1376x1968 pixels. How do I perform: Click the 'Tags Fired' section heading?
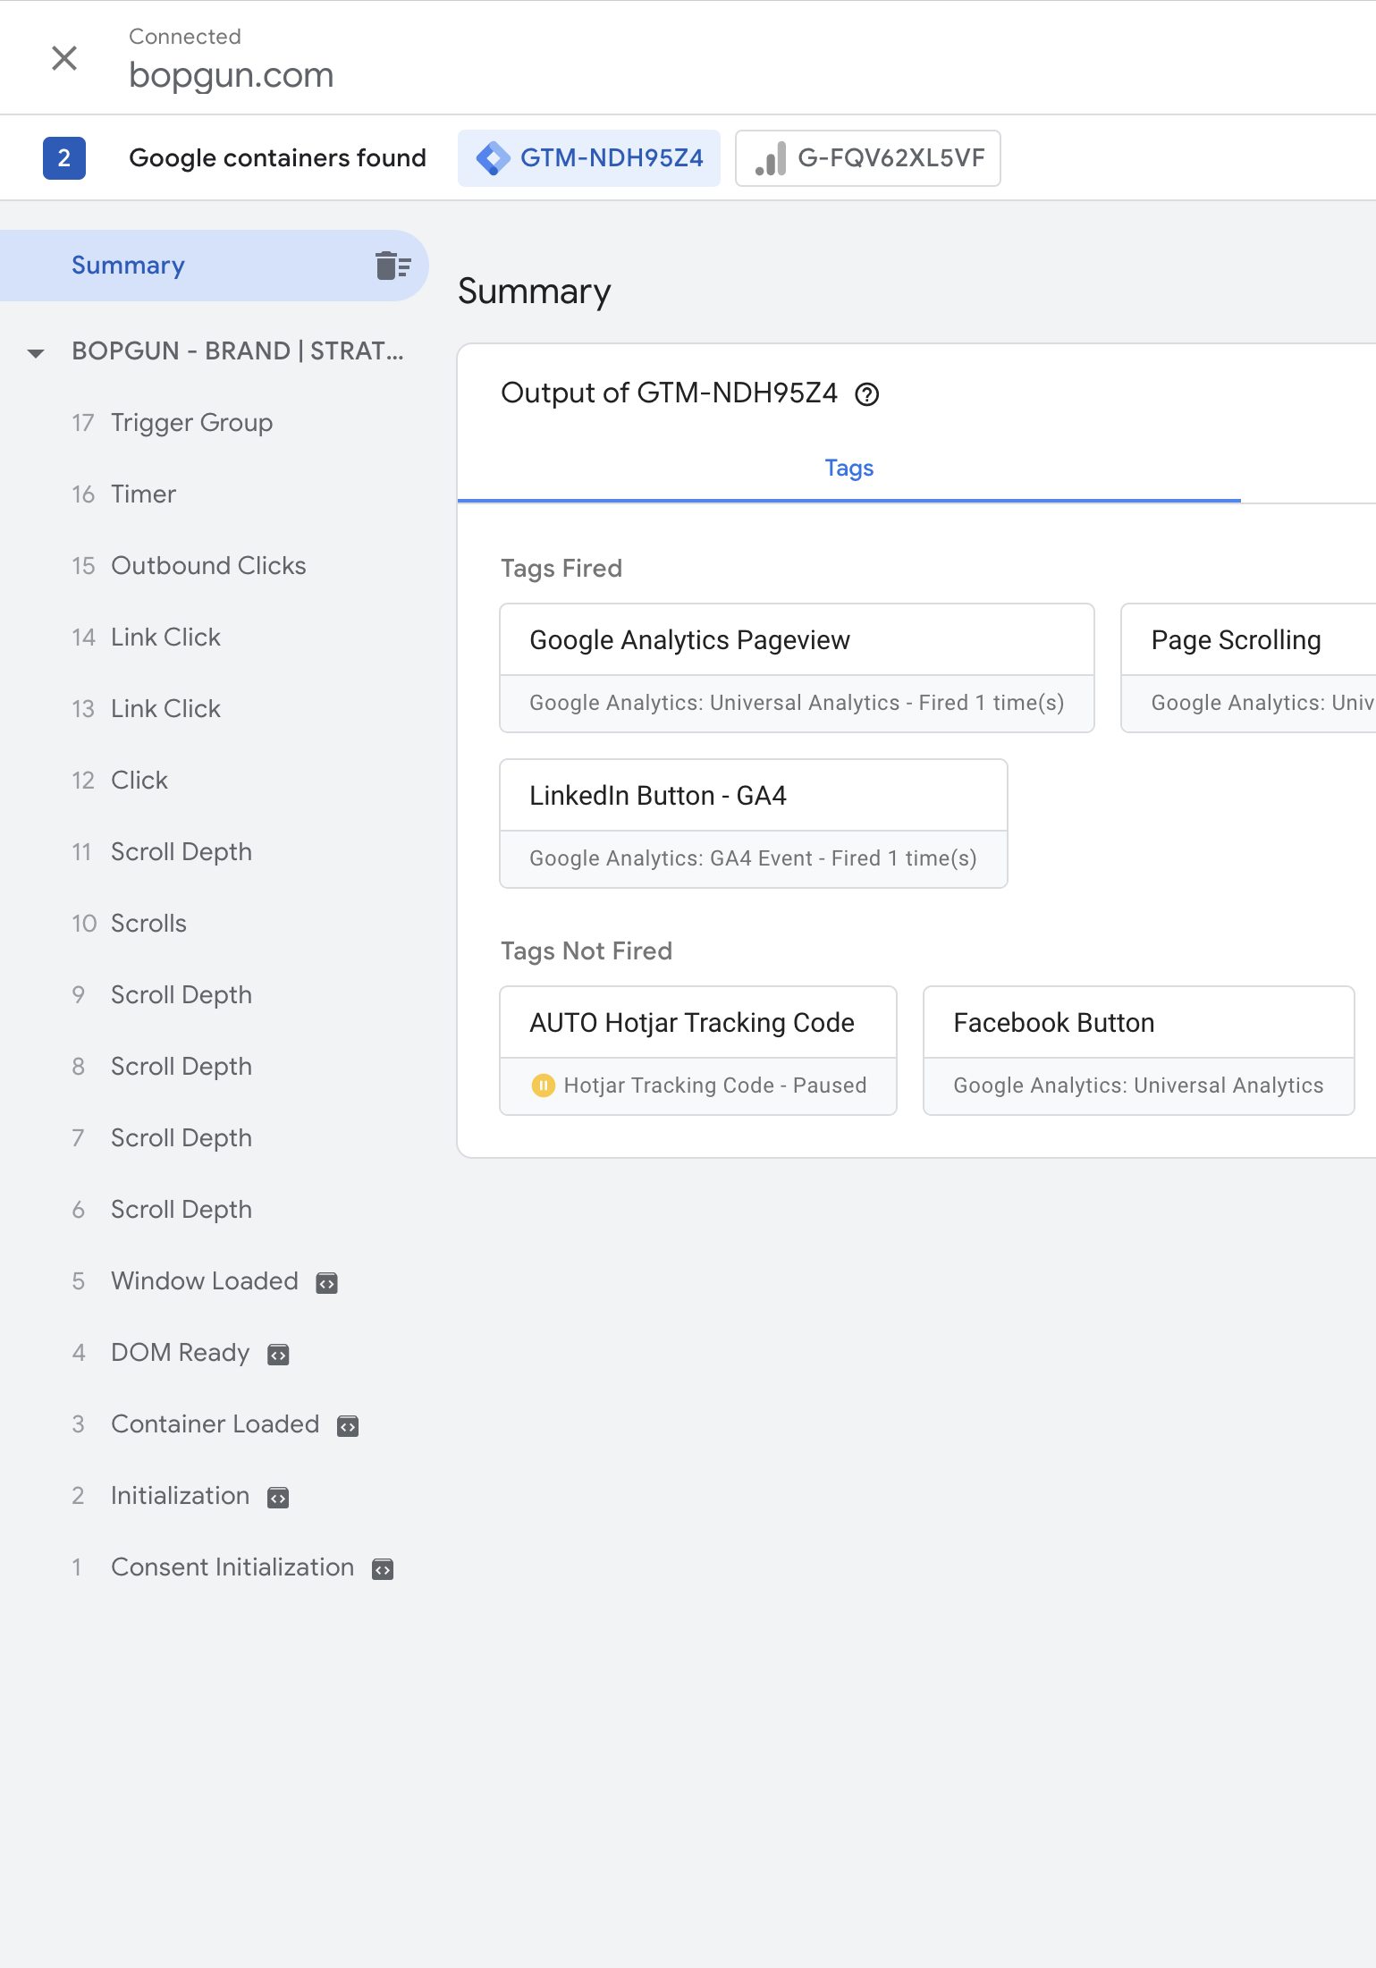point(561,569)
